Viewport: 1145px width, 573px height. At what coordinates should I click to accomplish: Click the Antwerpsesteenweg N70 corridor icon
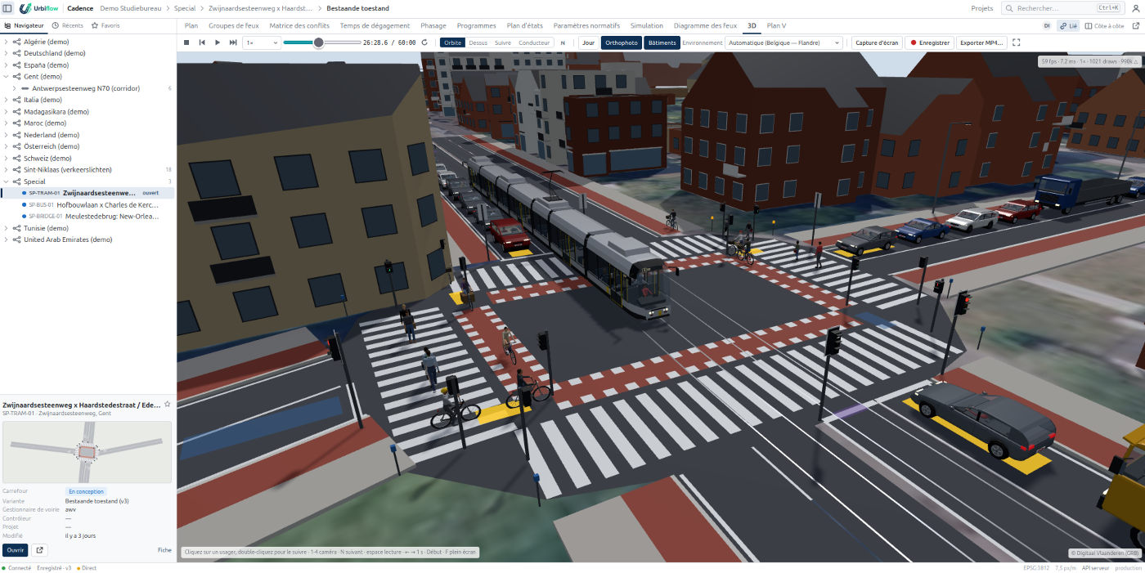point(25,88)
